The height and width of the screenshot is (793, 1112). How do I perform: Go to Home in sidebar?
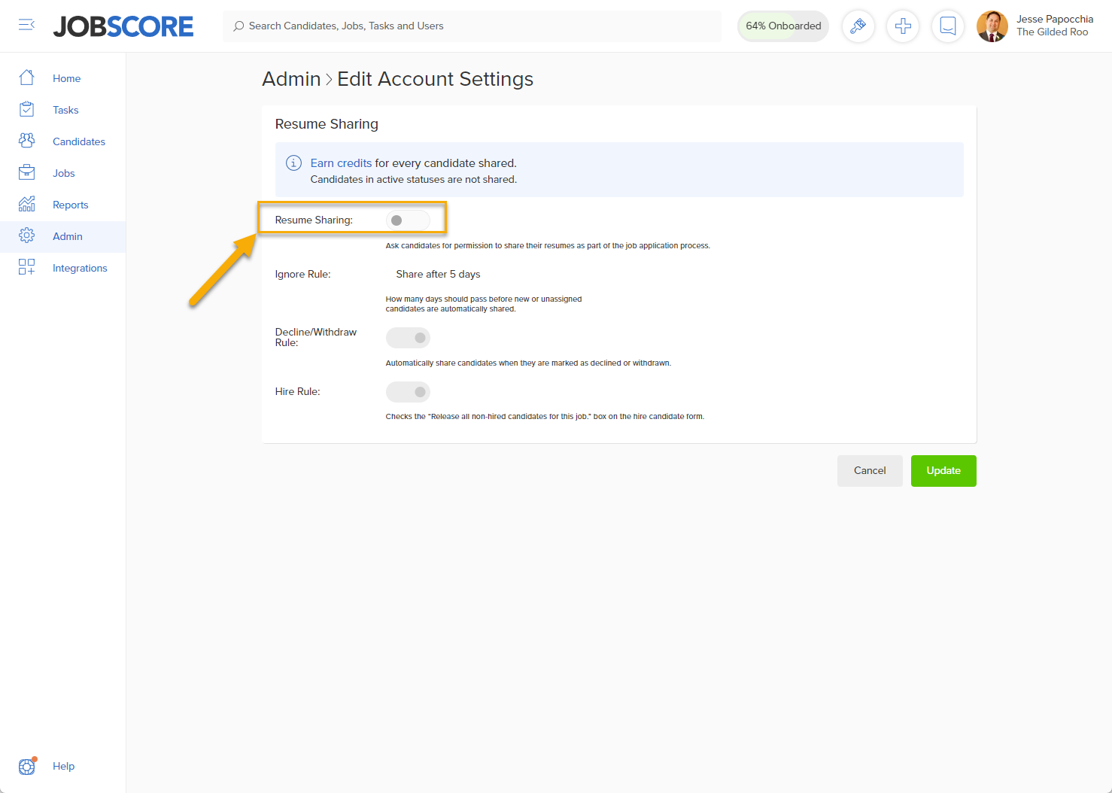[66, 78]
